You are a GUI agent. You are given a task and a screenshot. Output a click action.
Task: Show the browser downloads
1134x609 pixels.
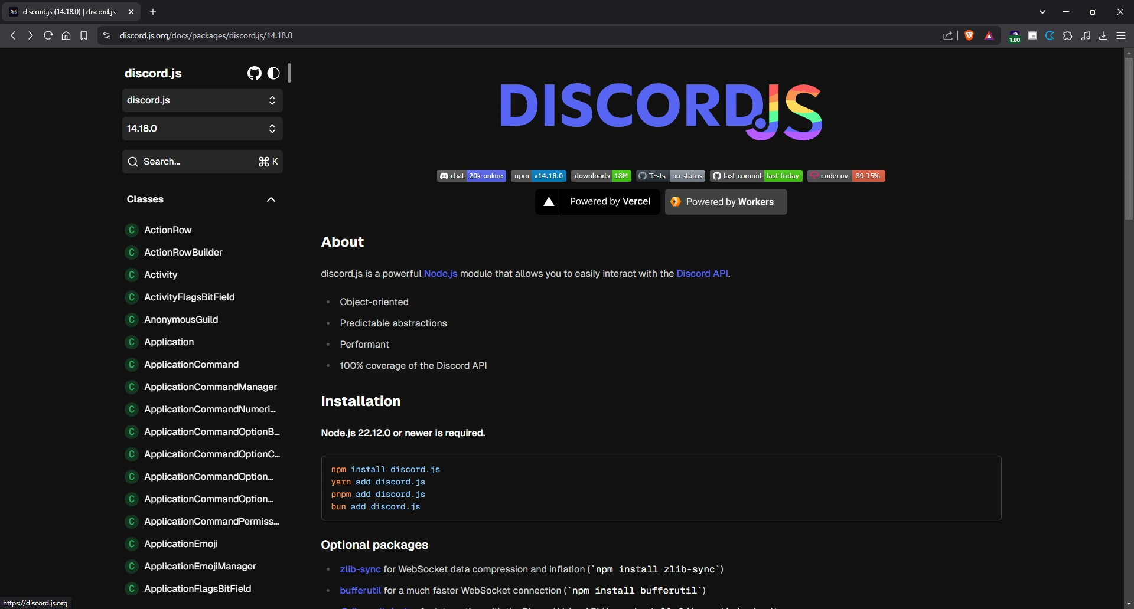pos(1103,35)
